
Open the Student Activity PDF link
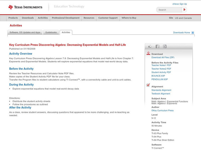[x=161, y=72]
